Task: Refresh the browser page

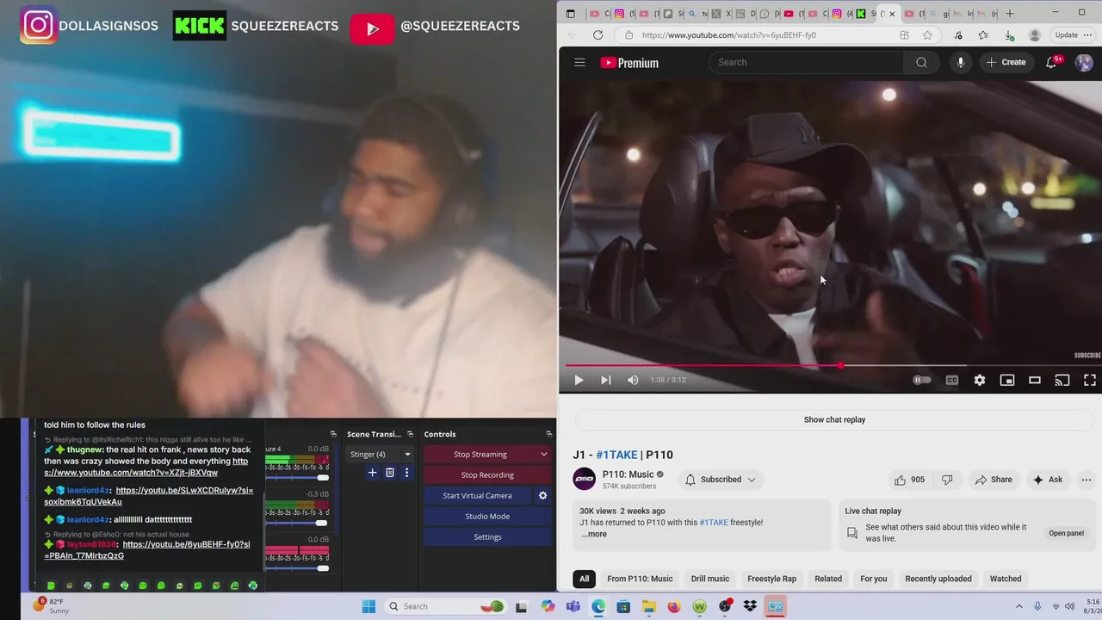Action: (598, 34)
